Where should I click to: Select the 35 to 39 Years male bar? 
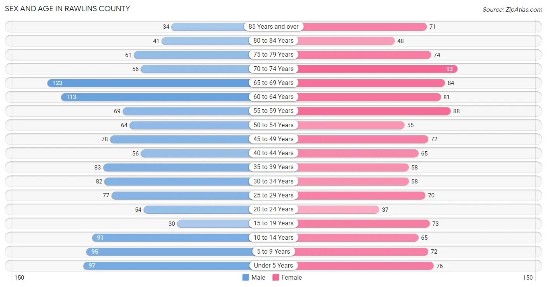177,167
